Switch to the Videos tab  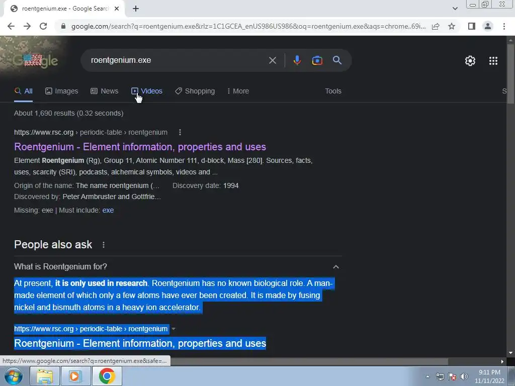point(147,91)
